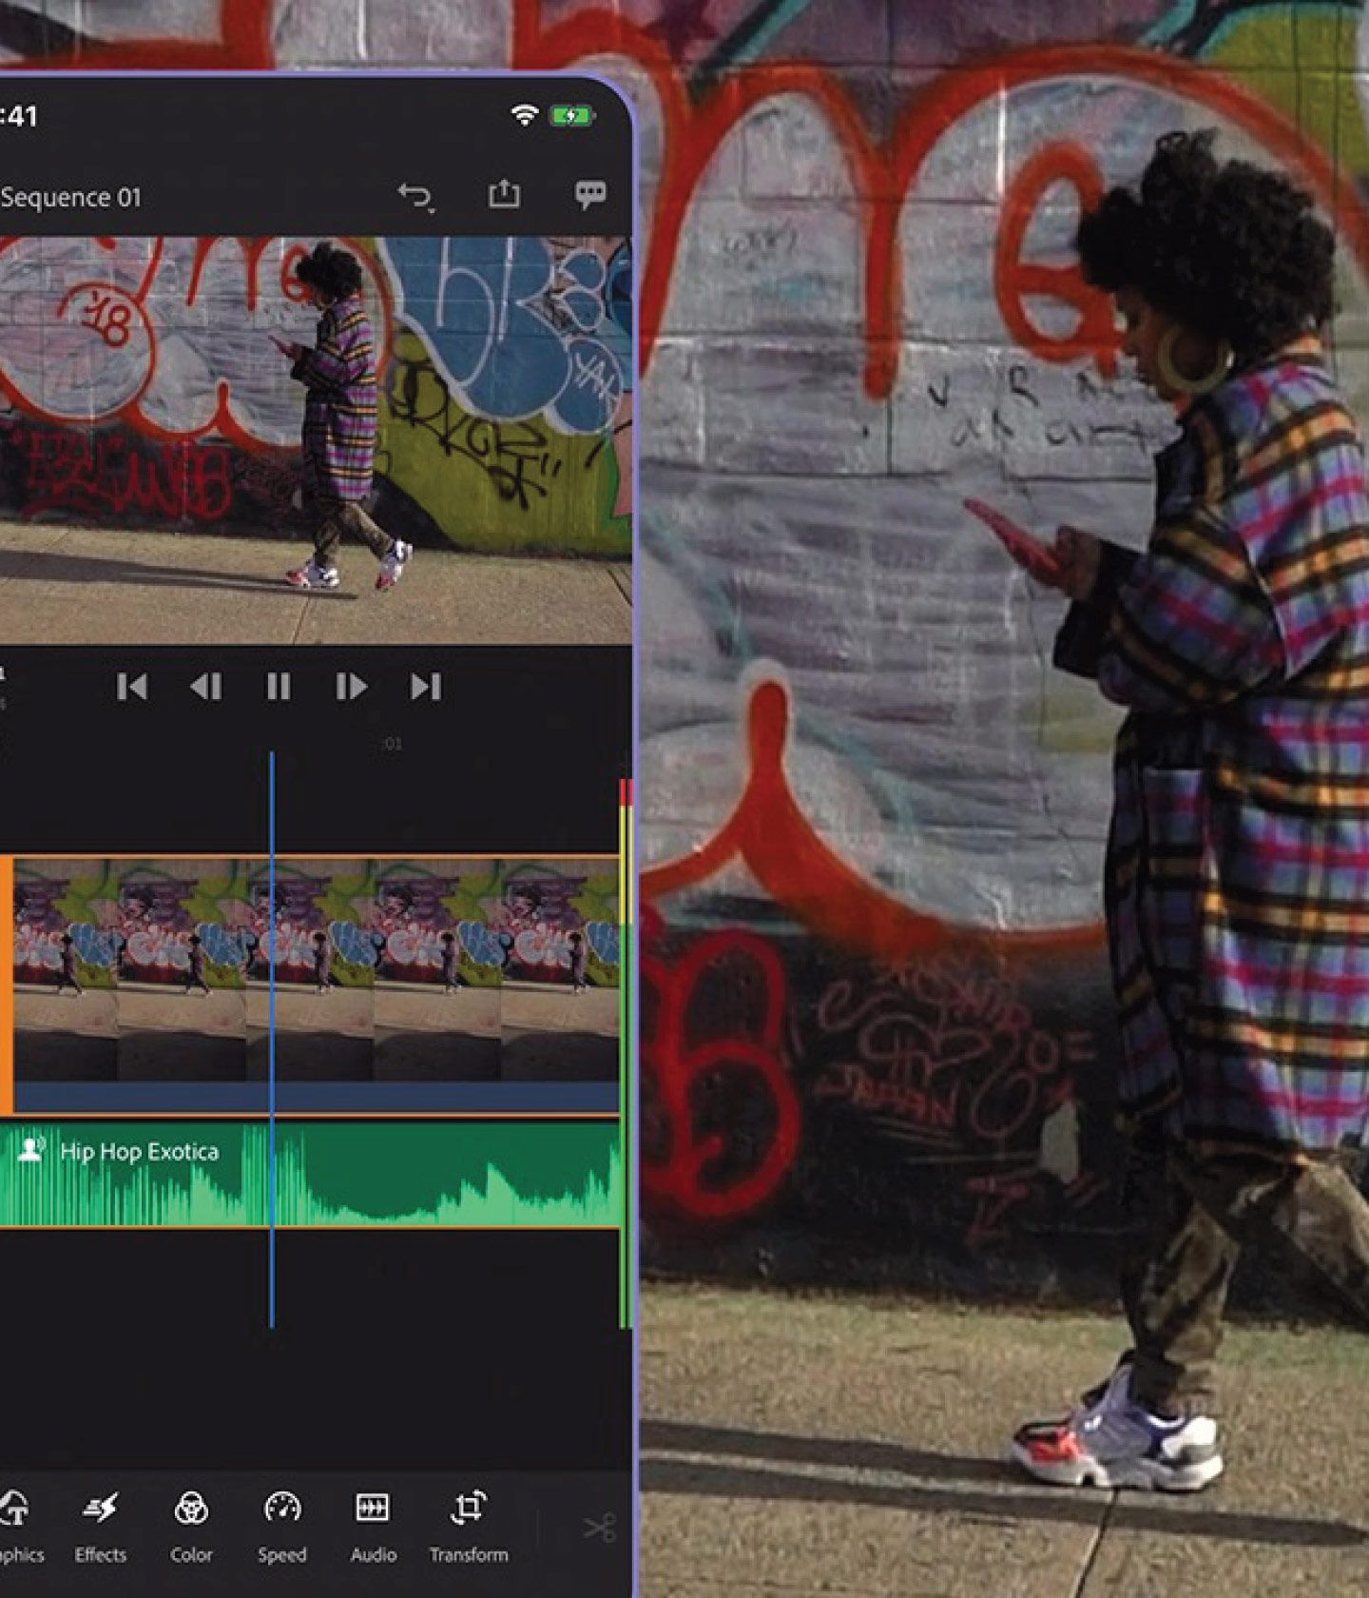1369x1598 pixels.
Task: Jump to the sequence end
Action: coord(425,687)
